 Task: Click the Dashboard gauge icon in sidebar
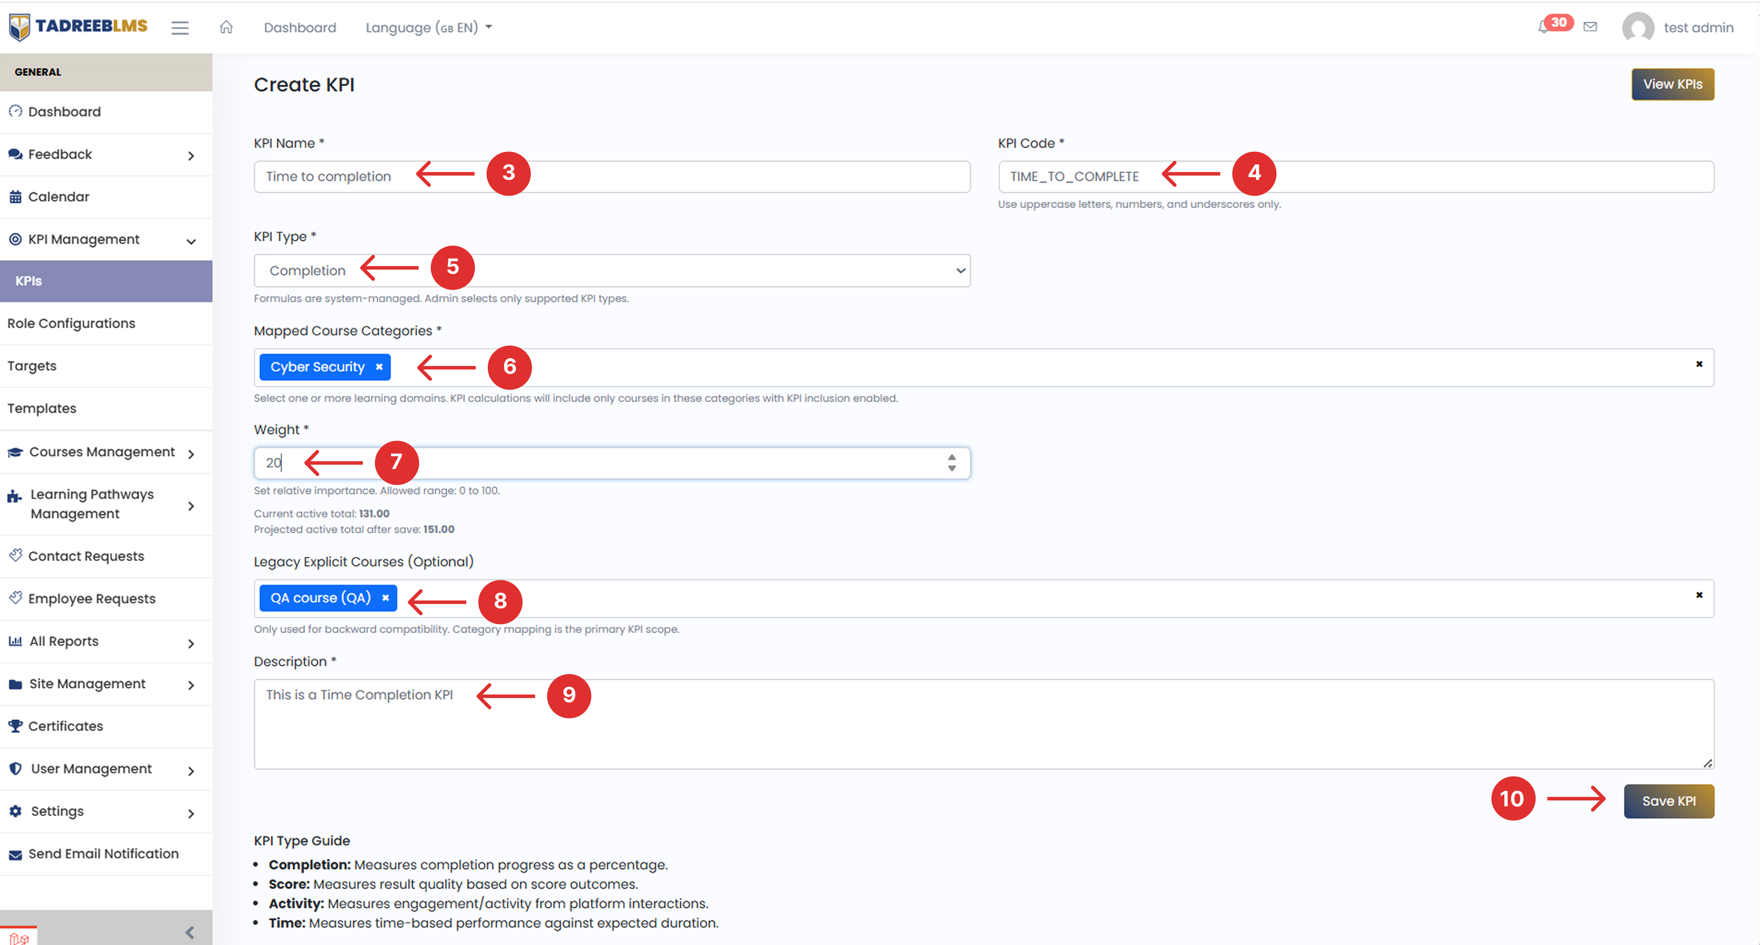[x=15, y=111]
